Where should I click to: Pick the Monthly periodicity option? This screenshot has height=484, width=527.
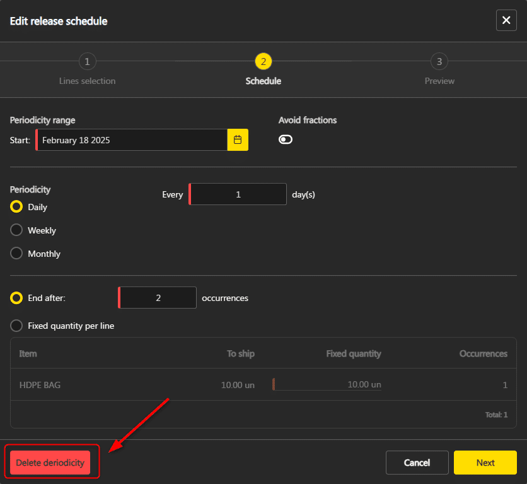[17, 254]
